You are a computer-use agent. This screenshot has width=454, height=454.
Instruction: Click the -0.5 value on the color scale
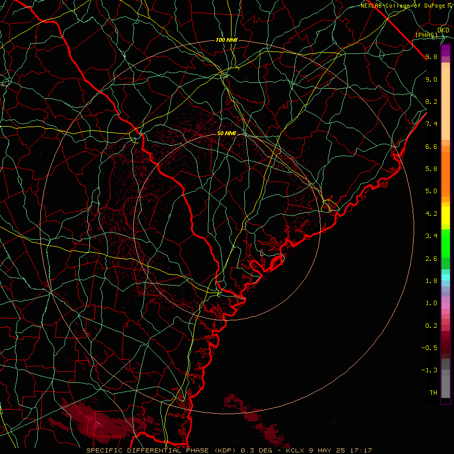tap(429, 348)
